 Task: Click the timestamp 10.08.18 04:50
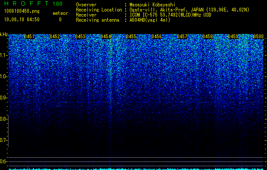click(x=22, y=20)
